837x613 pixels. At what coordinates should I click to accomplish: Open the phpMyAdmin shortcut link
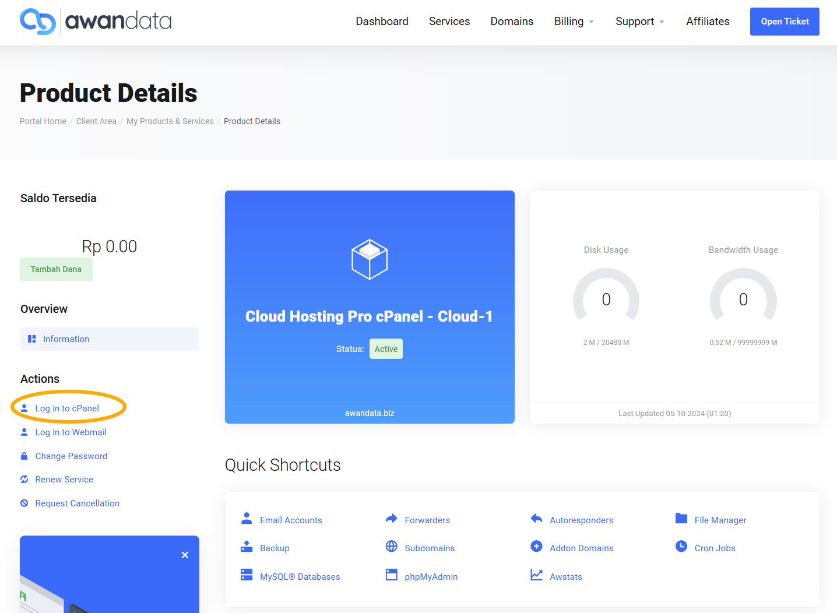pyautogui.click(x=431, y=577)
